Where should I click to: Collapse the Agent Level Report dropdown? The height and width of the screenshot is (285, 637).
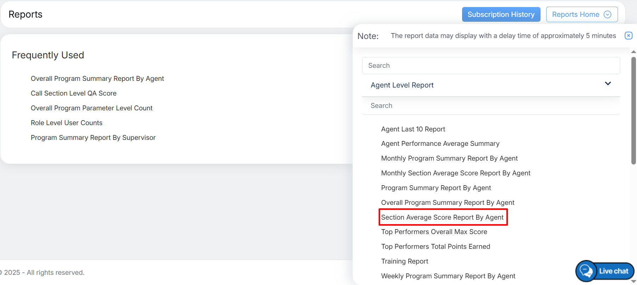click(607, 84)
